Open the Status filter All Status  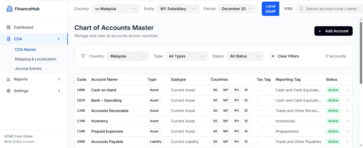coord(245,56)
